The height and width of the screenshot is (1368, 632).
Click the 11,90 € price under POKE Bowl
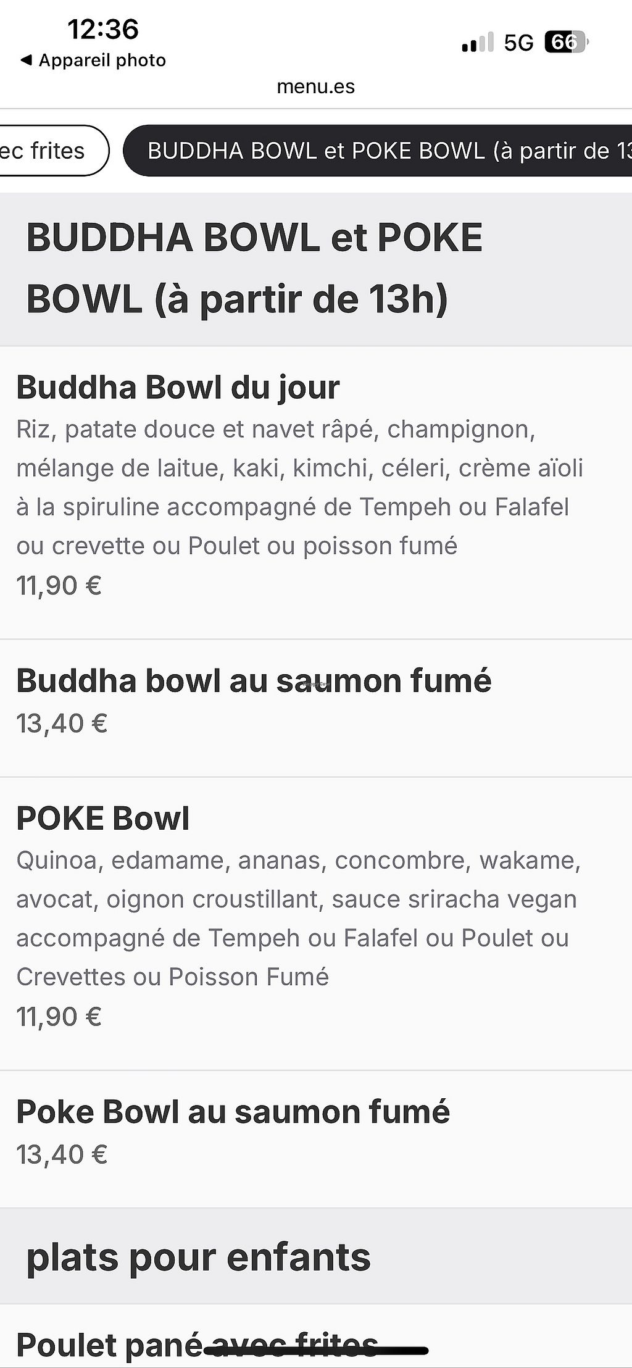point(59,1017)
